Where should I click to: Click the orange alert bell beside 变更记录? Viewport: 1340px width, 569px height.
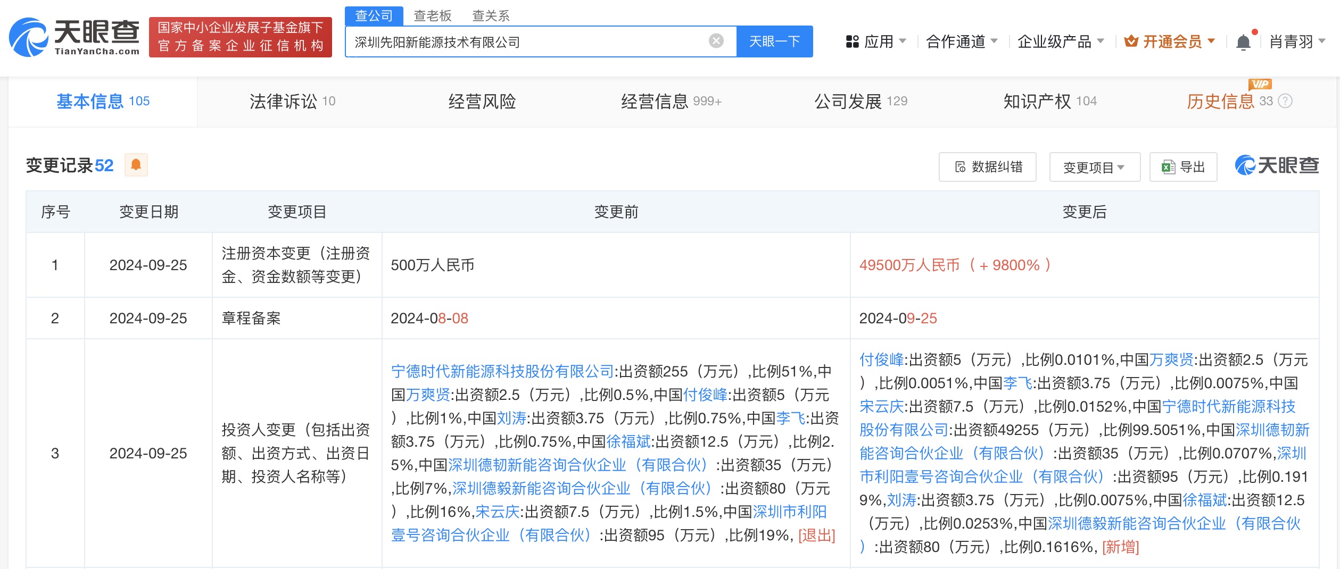(x=136, y=165)
